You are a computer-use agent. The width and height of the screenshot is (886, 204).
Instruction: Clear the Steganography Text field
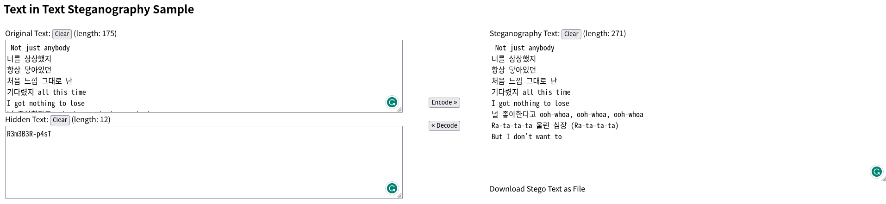coord(571,34)
